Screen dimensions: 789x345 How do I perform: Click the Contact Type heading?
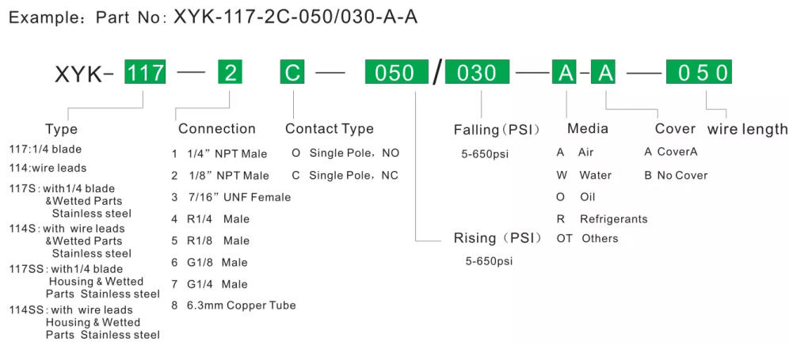point(330,129)
